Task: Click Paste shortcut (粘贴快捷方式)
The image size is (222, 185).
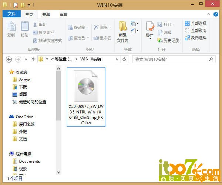Action: pyautogui.click(x=47, y=41)
